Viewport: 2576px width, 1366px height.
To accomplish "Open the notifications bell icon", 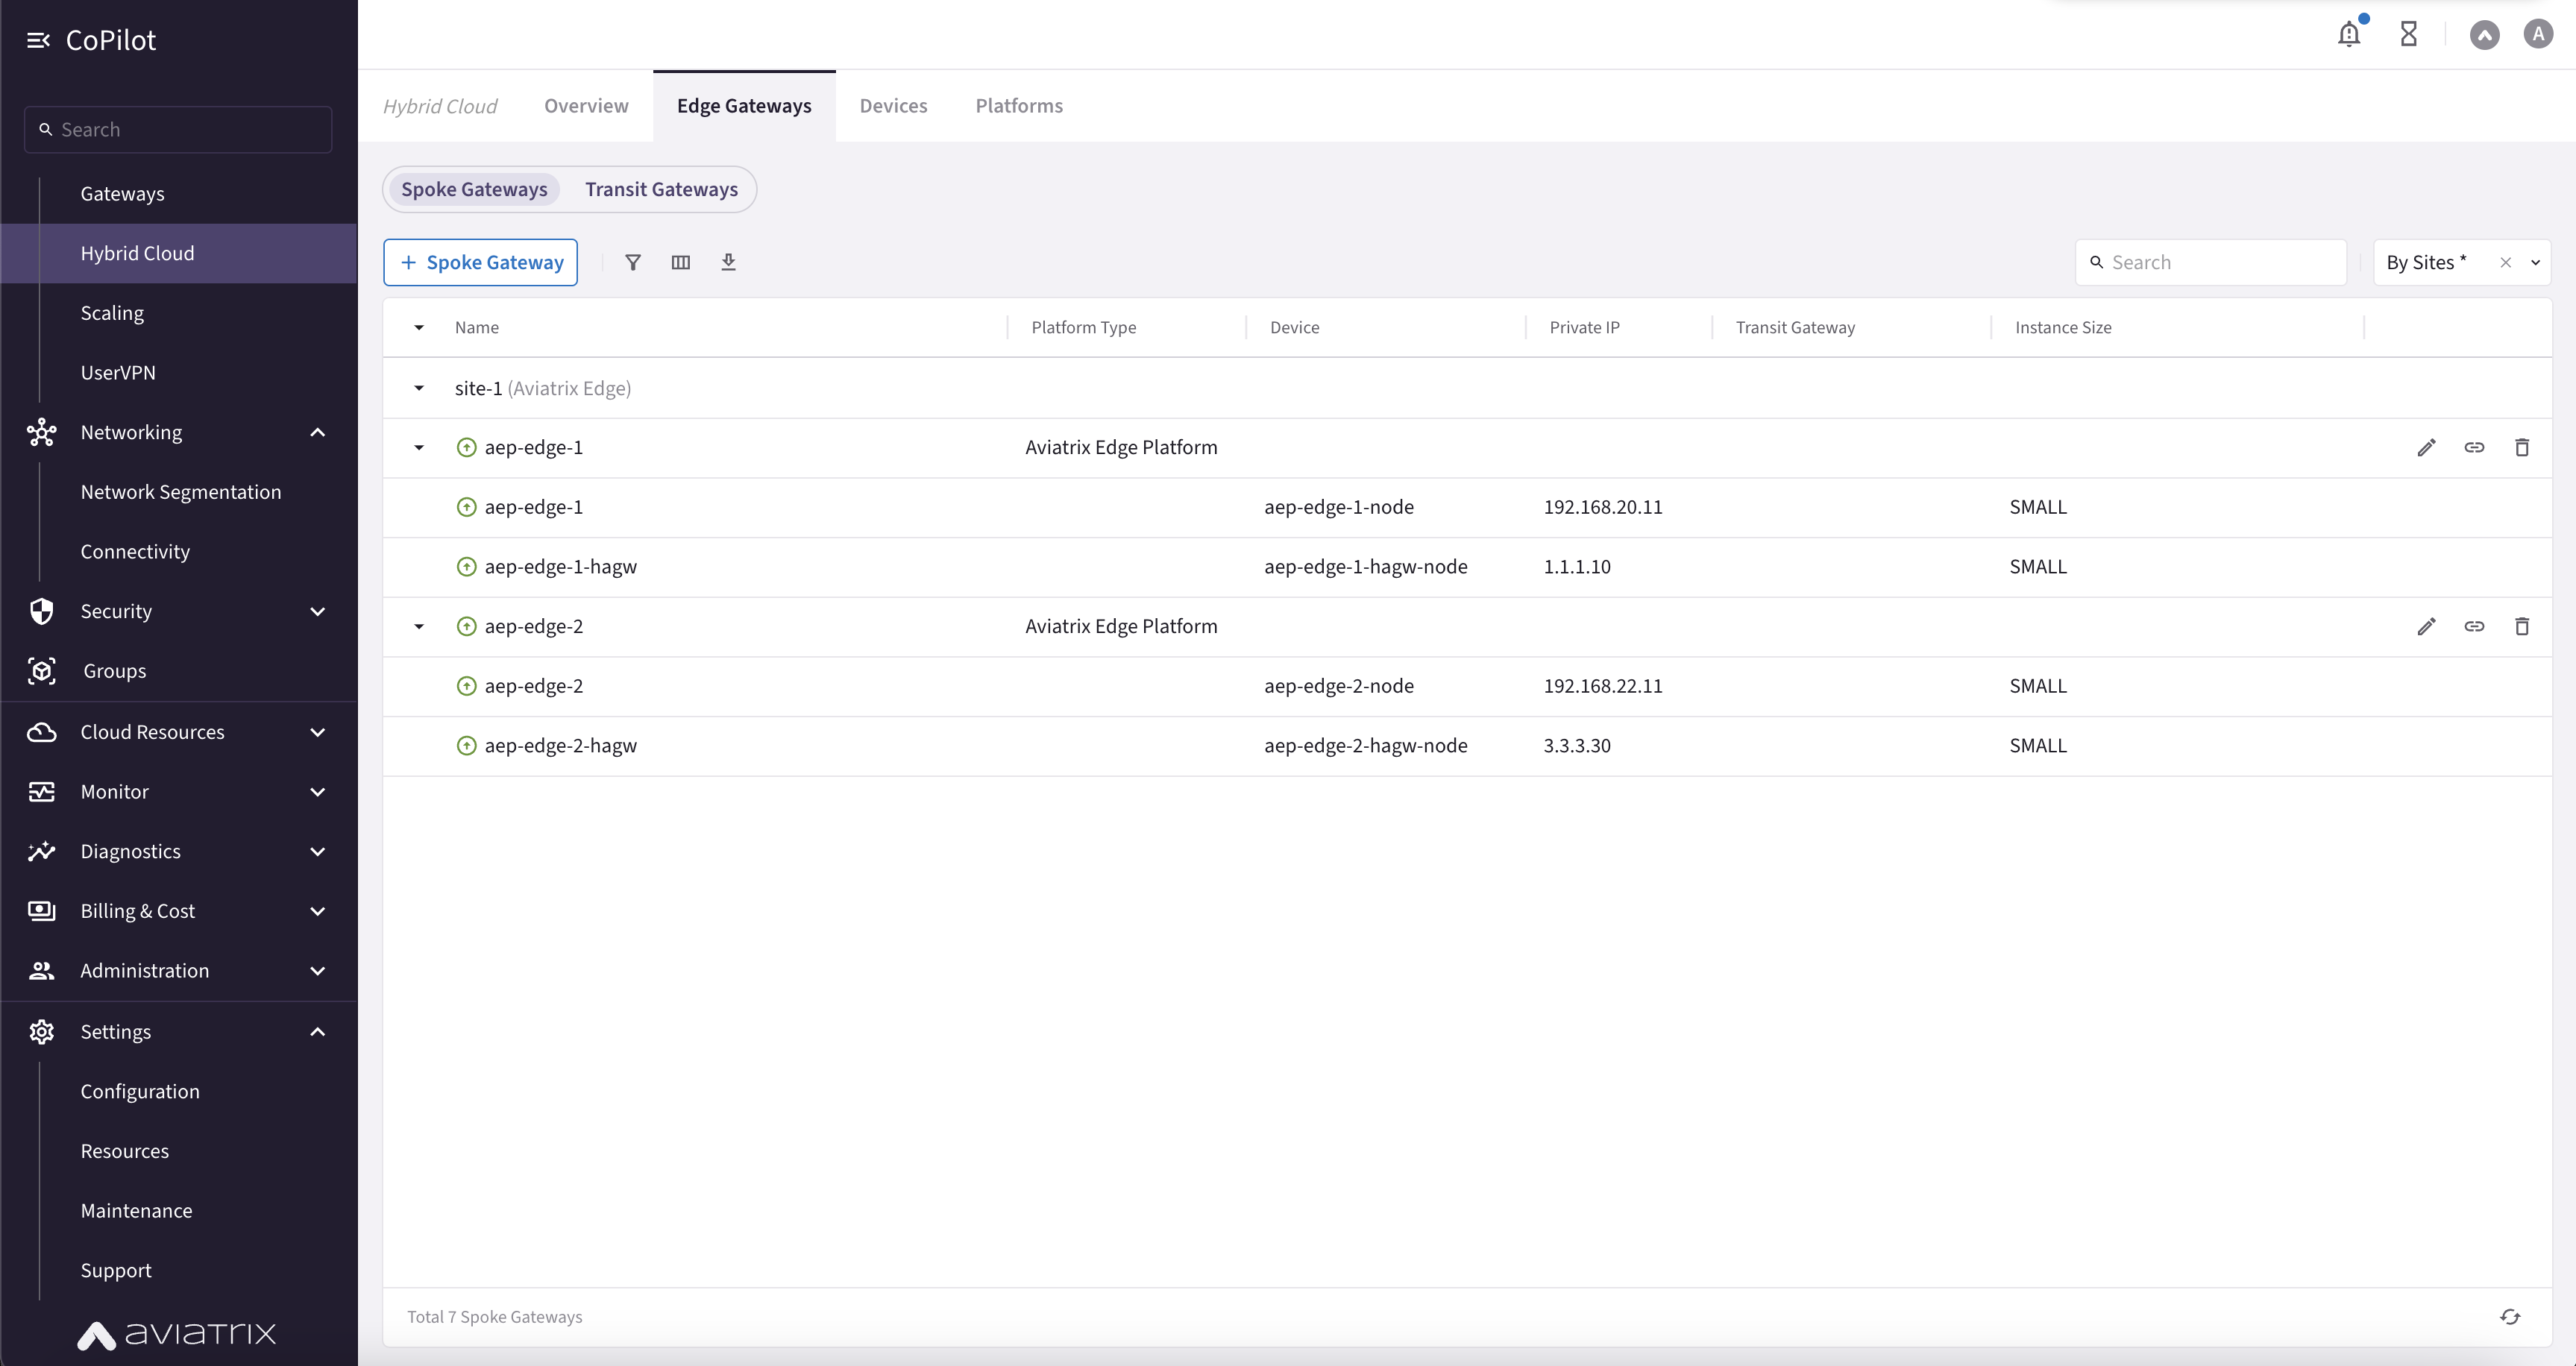I will 2348,35.
